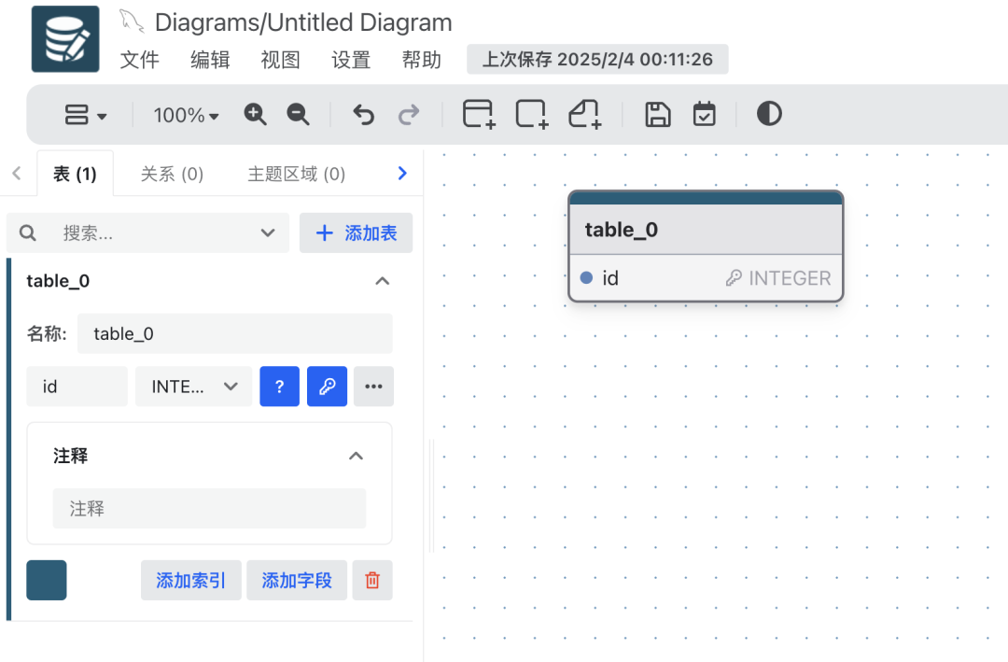Add a subject area via the toolbar icon

point(530,114)
